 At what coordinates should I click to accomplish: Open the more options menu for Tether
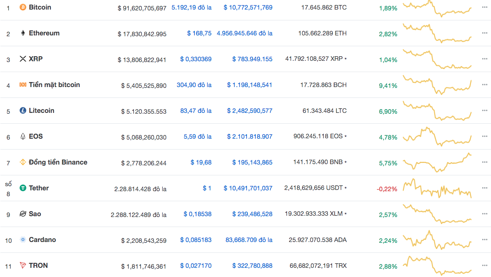484,188
